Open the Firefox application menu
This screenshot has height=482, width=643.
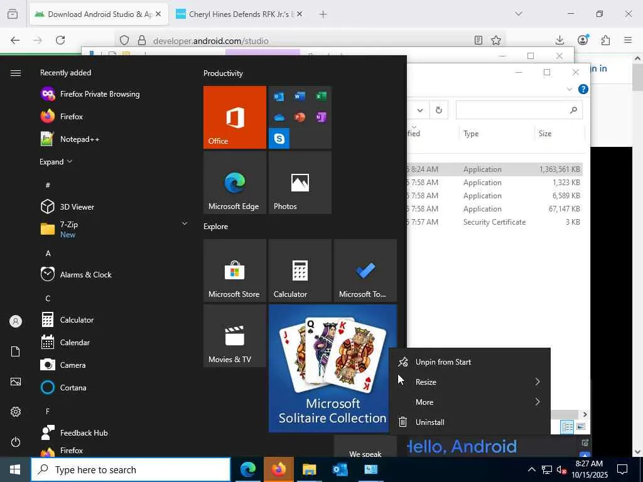pos(628,40)
